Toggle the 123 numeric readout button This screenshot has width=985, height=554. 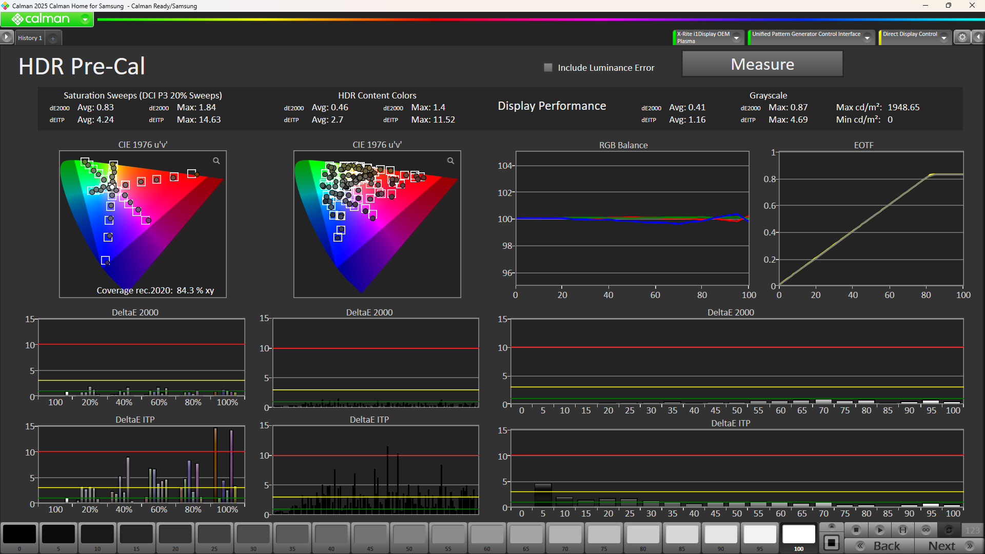972,530
